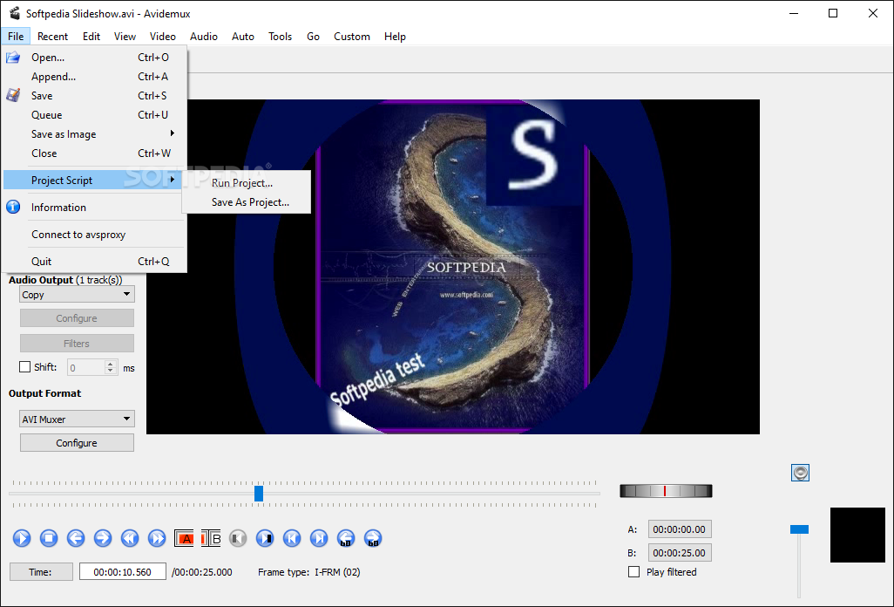The height and width of the screenshot is (607, 894).
Task: Select Queue in File menu
Action: pos(94,114)
